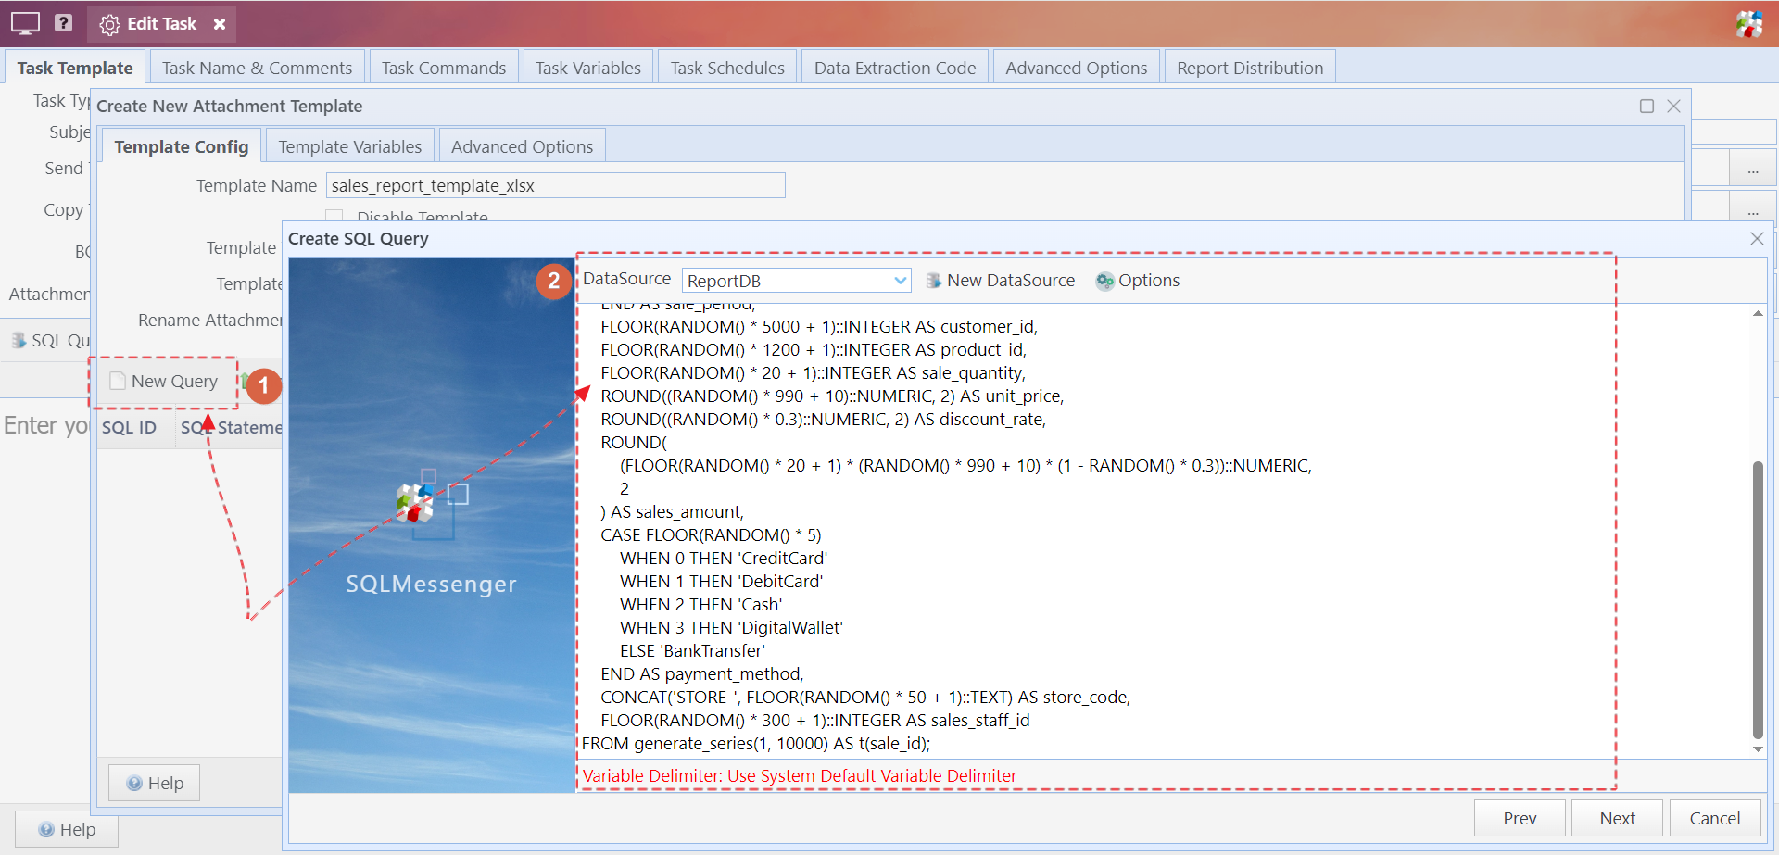Open the Report Distribution tab
1779x855 pixels.
click(x=1250, y=68)
